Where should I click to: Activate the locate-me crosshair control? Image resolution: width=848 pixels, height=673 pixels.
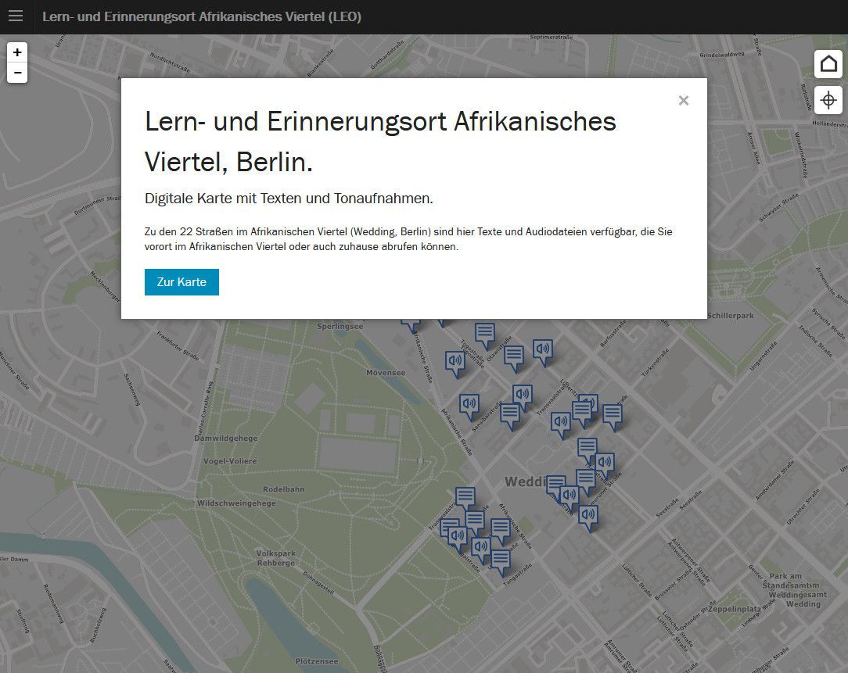828,100
